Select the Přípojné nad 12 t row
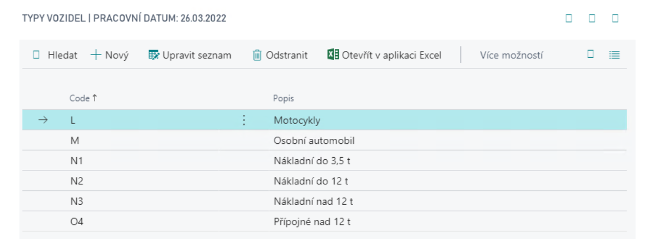Image resolution: width=655 pixels, height=248 pixels. click(312, 222)
